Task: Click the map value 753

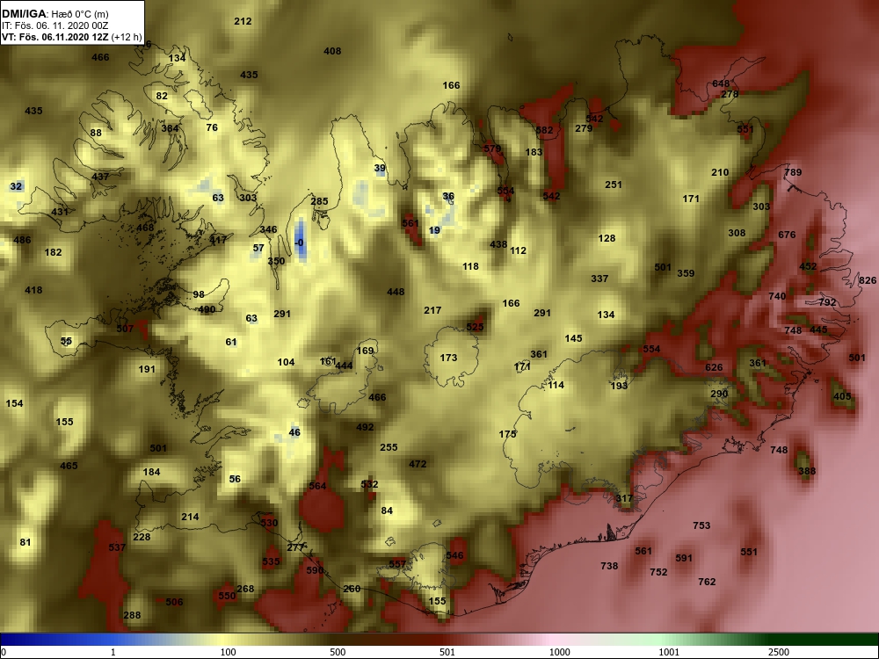Action: [x=701, y=525]
